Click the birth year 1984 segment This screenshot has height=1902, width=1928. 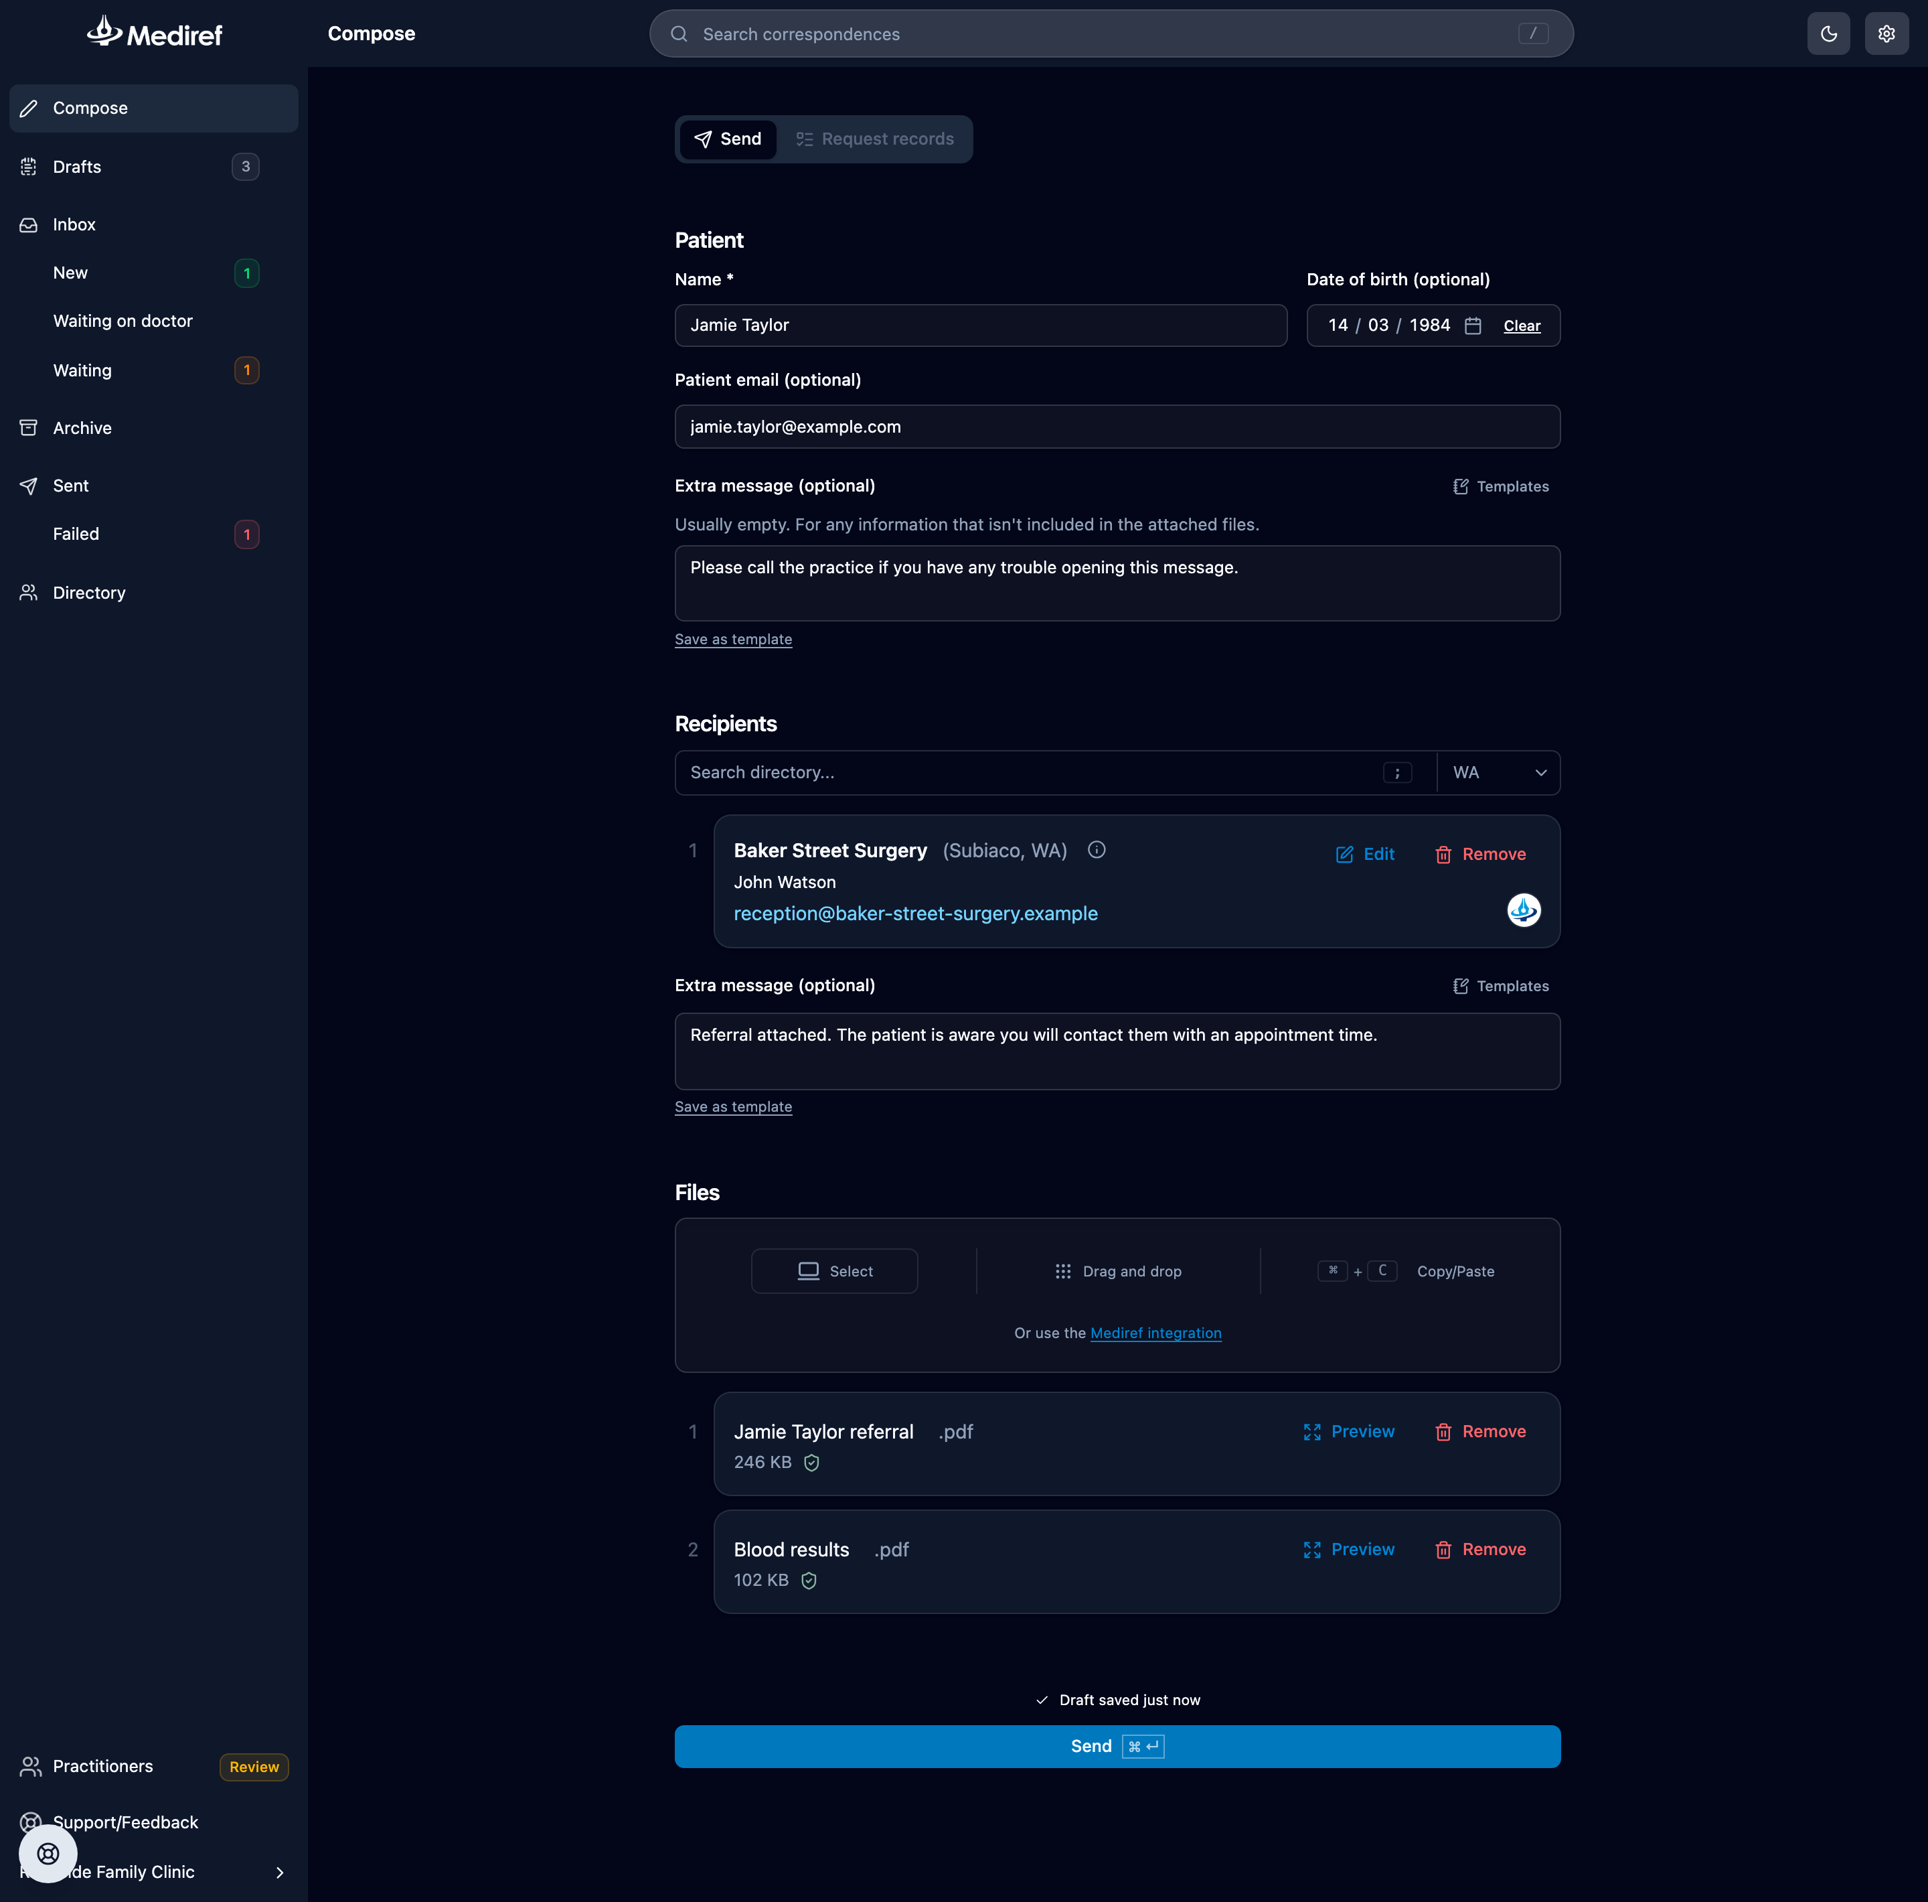pos(1429,325)
